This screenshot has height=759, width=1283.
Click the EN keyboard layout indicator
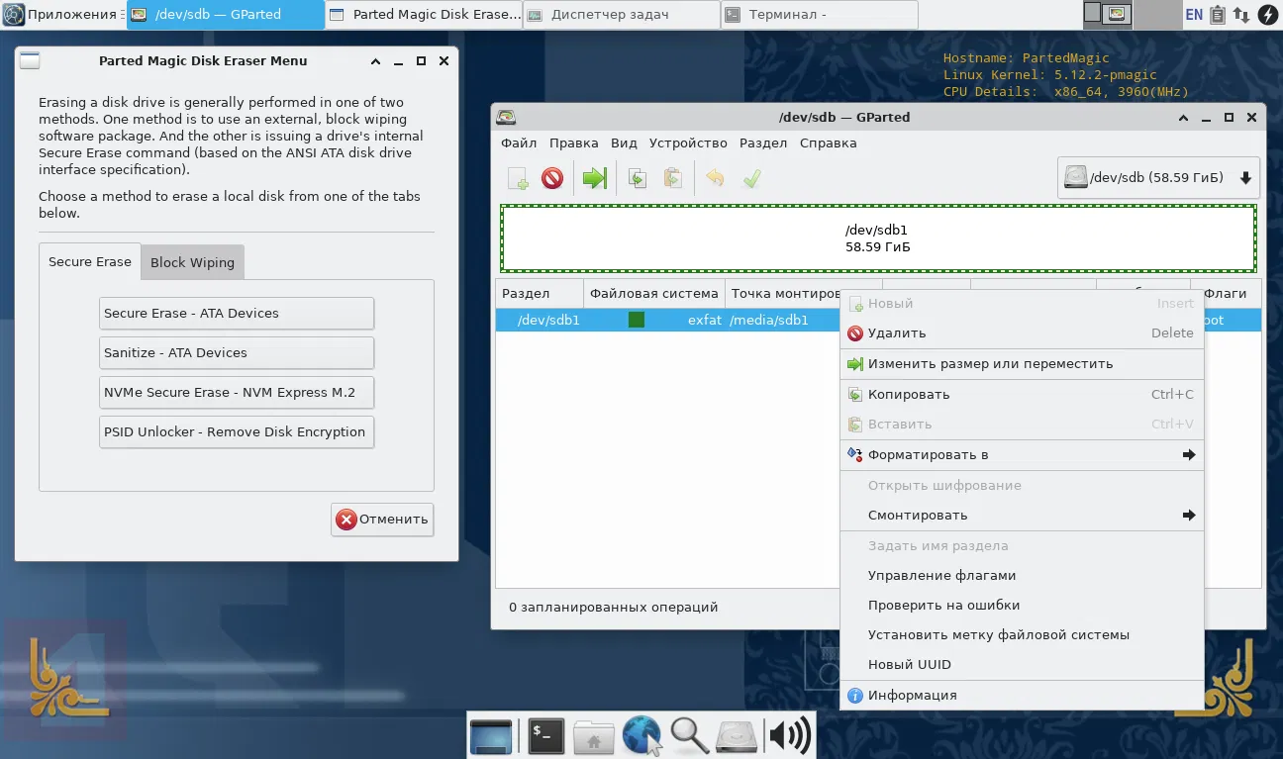pyautogui.click(x=1194, y=14)
